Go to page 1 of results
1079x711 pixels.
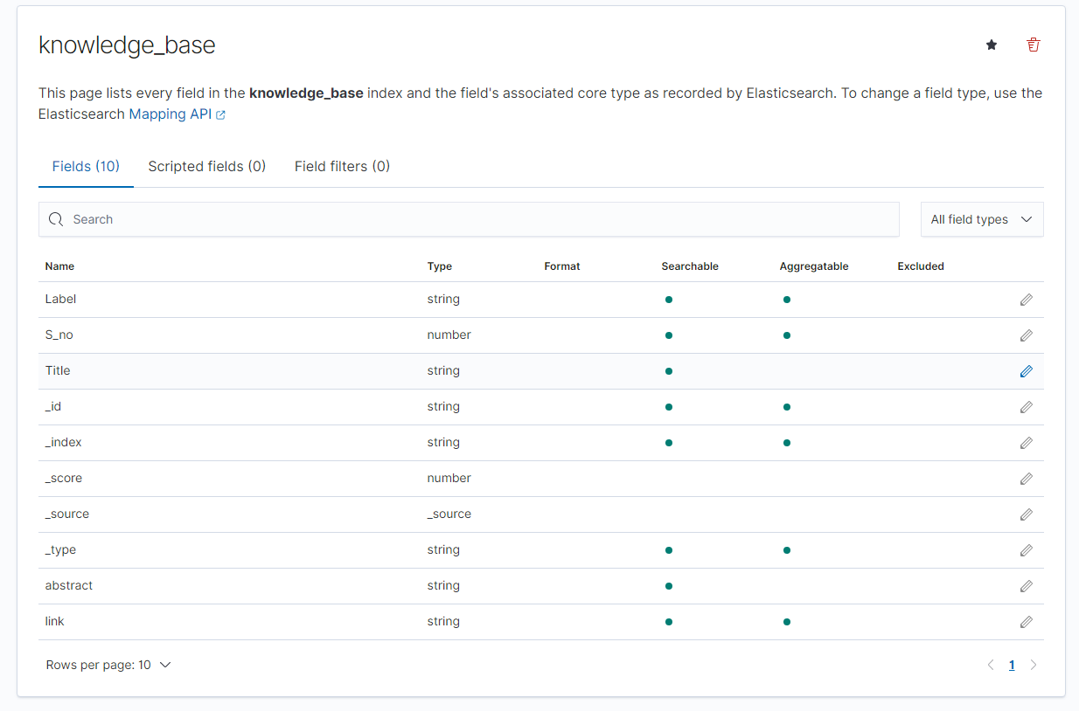tap(1012, 665)
